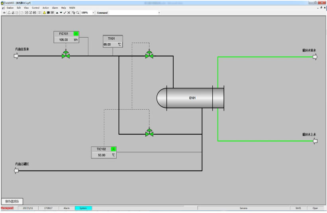Click the 循环水上水 label

(309, 135)
